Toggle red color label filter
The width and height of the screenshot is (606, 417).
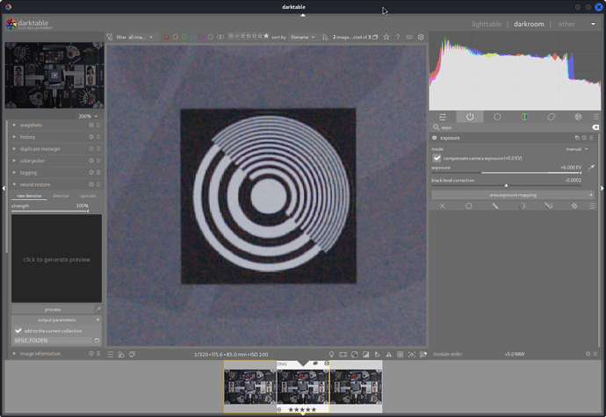point(167,37)
